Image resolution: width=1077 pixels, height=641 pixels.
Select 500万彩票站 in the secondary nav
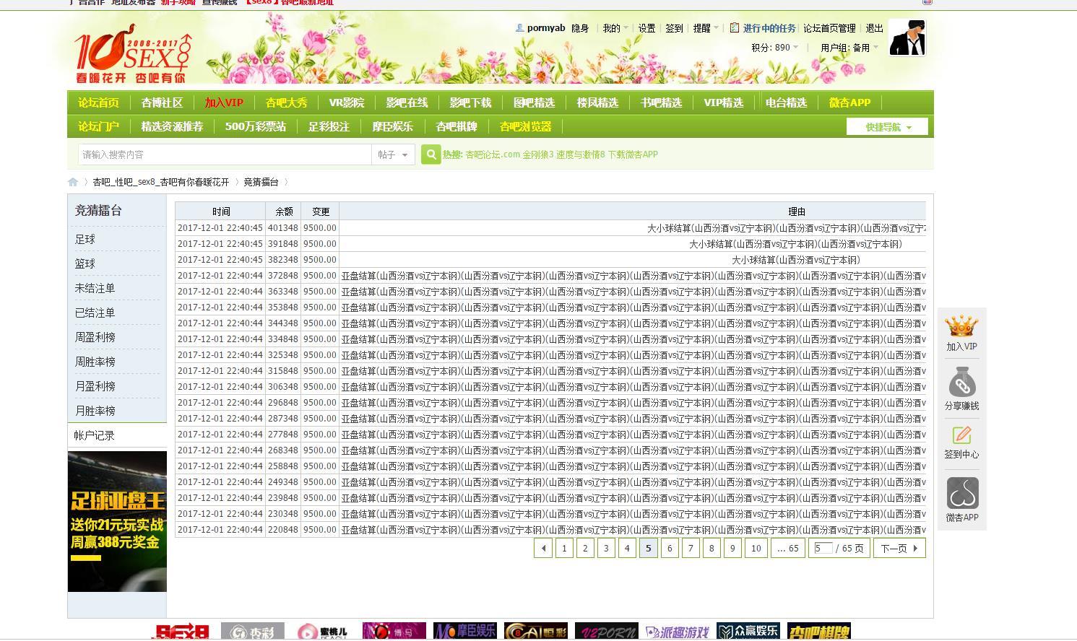click(x=256, y=126)
